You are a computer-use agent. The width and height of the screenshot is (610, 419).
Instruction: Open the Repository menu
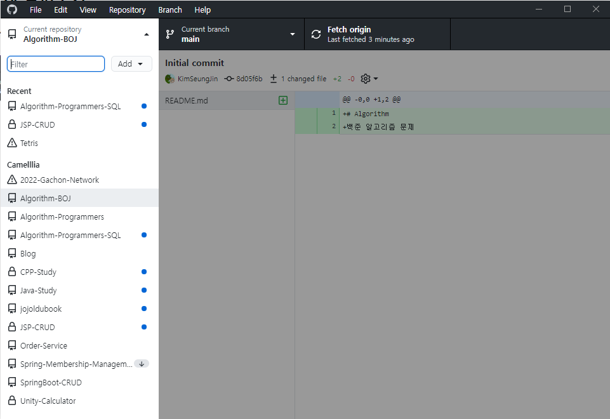point(127,10)
